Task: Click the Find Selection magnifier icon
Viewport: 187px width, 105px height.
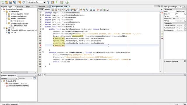Action: pyautogui.click(x=65, y=10)
